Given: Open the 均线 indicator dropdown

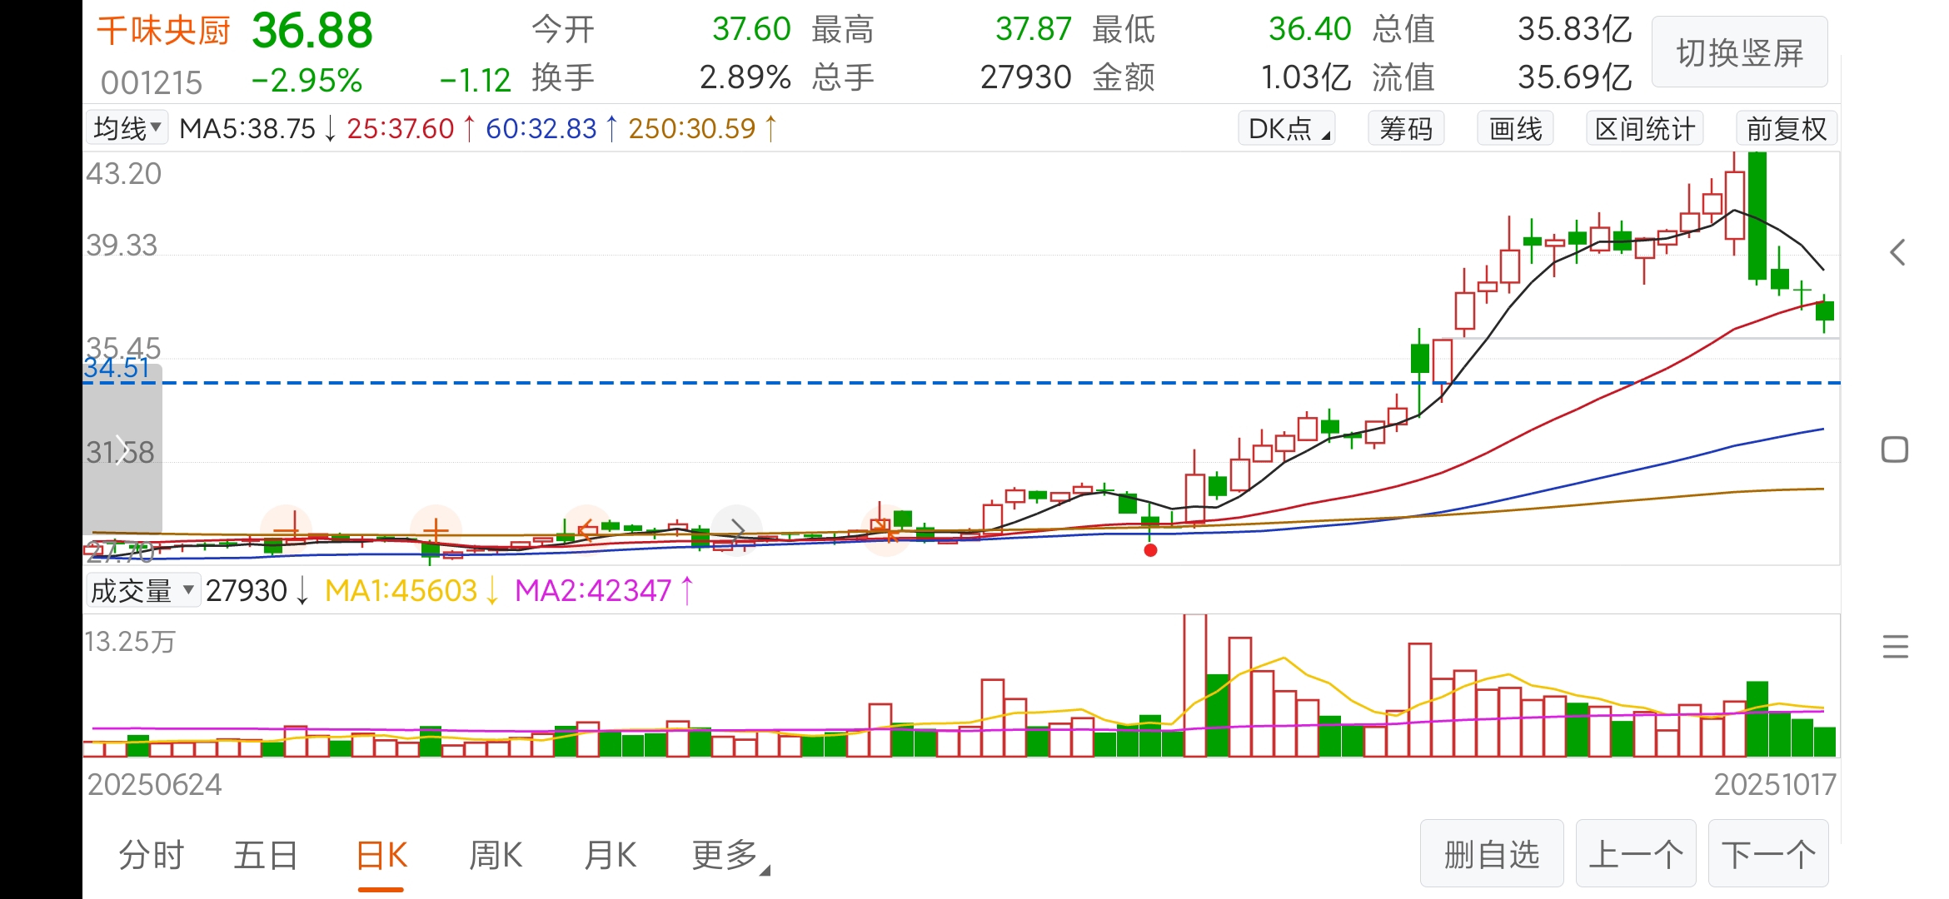Looking at the screenshot, I should point(127,128).
